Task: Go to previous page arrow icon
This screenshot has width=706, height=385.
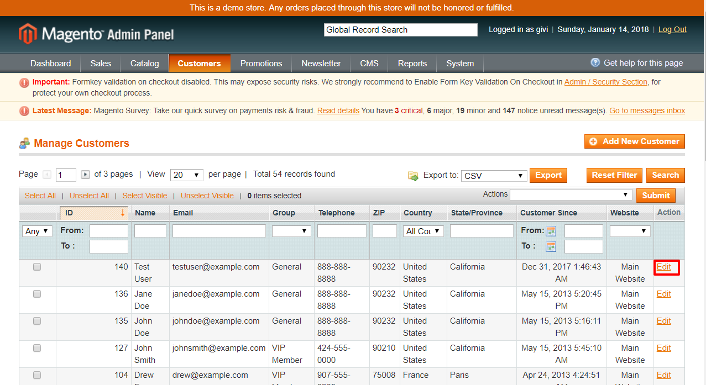Action: pyautogui.click(x=47, y=175)
